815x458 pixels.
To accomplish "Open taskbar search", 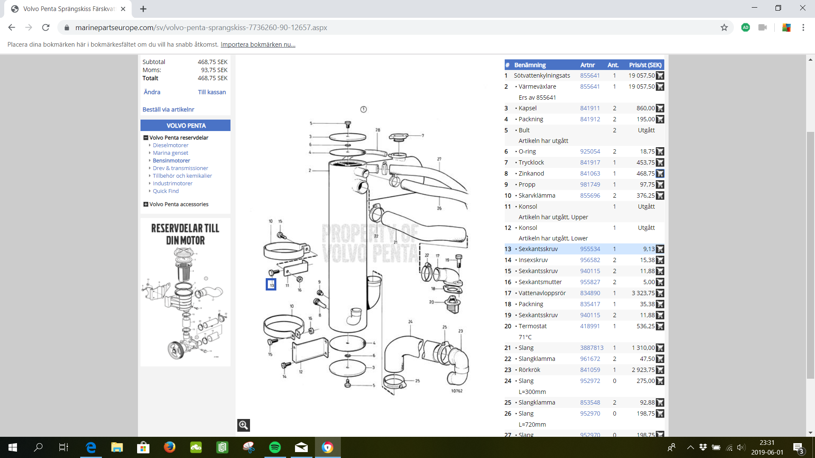I will point(38,447).
